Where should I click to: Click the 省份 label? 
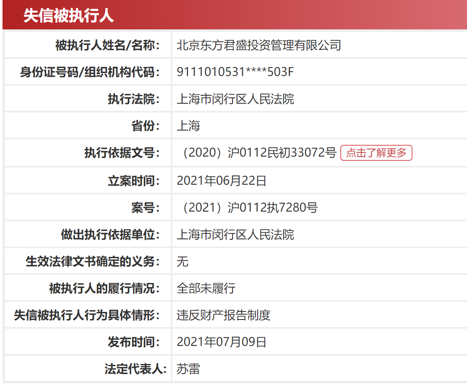click(146, 126)
